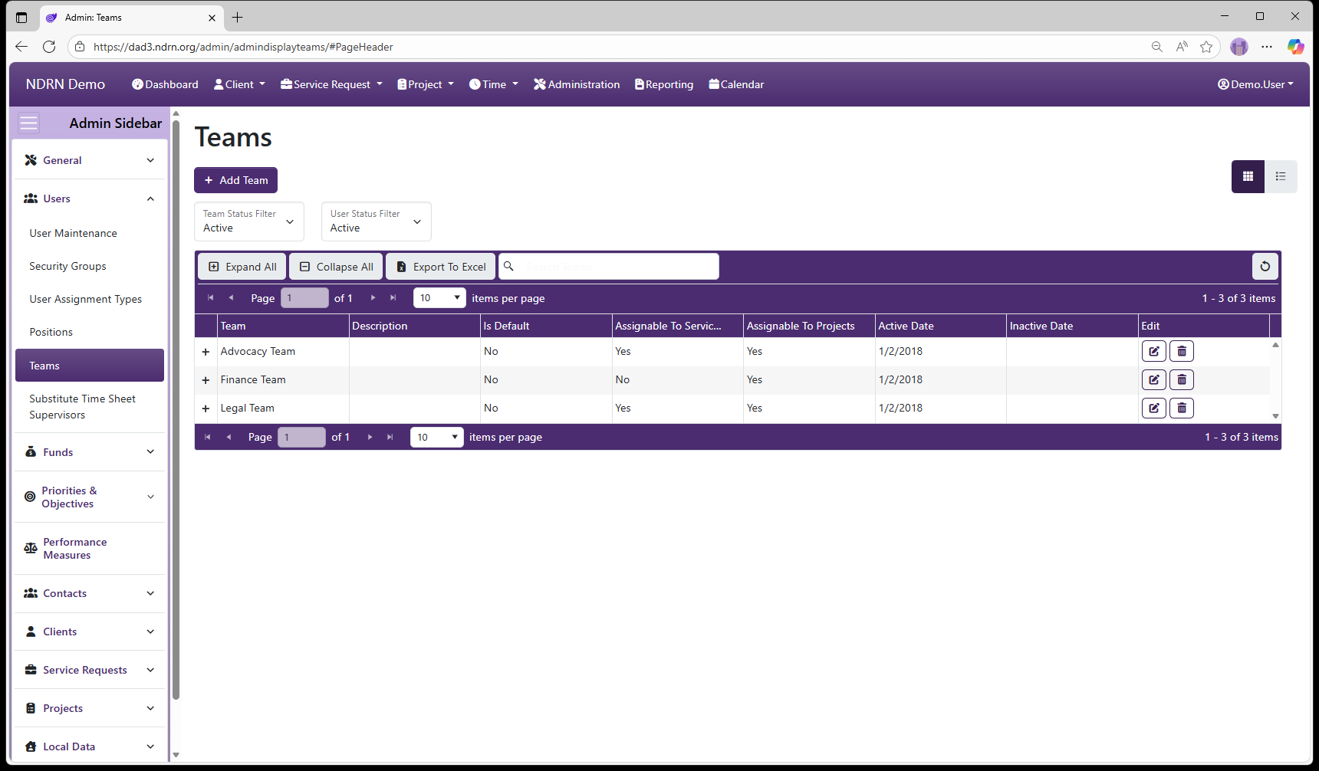Open top items per page dropdown

[x=439, y=298]
